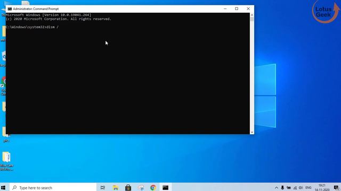This screenshot has height=191, width=341.
Task: Show hidden system tray icons
Action: point(277,188)
